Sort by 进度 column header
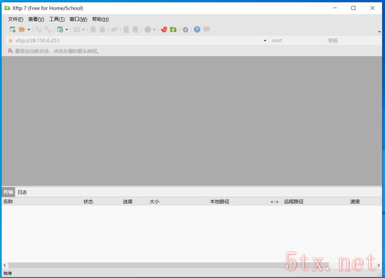 pos(128,202)
